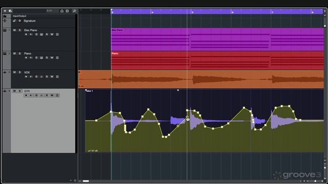Enable write automation on GTR track

pos(52,96)
